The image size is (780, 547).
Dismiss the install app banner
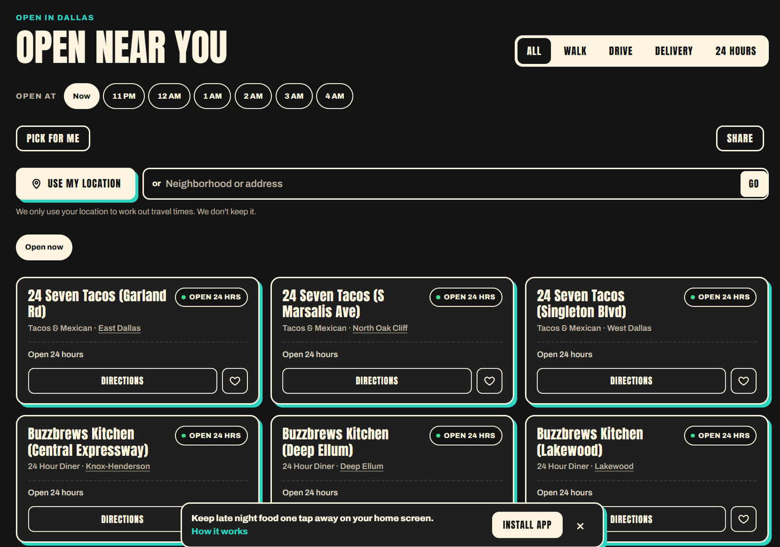click(580, 526)
